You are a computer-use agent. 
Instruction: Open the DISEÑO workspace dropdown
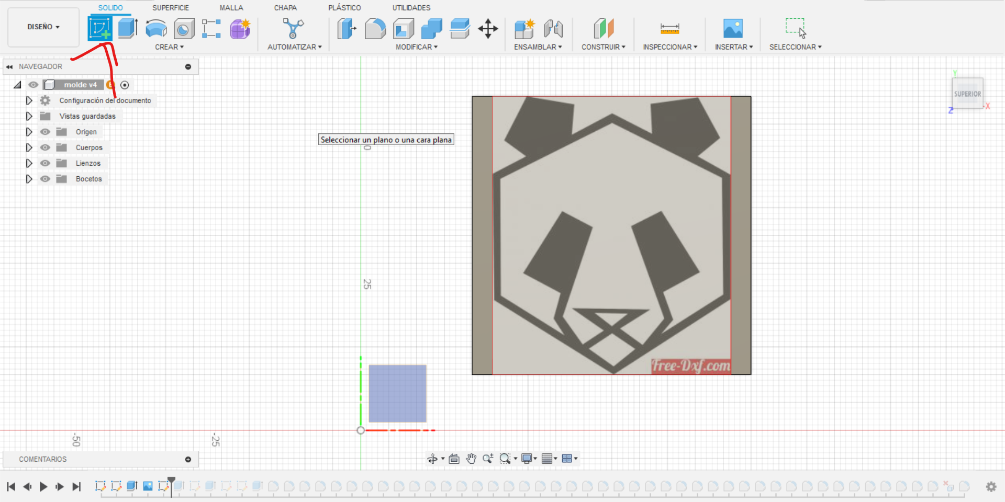point(43,27)
